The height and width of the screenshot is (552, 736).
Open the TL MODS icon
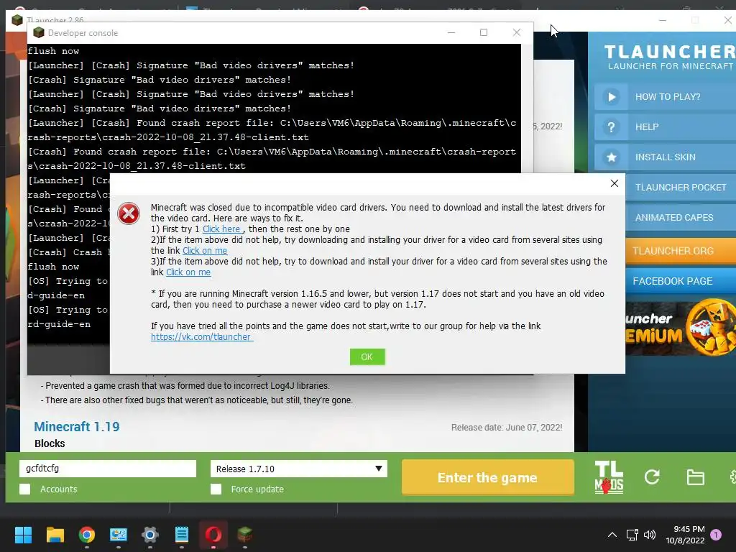click(609, 477)
